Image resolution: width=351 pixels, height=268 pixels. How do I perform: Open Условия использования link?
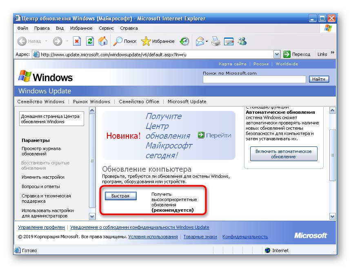[x=153, y=237]
